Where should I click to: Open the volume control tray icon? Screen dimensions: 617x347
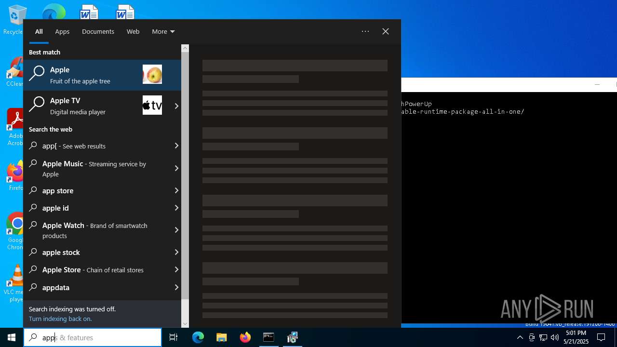(555, 337)
